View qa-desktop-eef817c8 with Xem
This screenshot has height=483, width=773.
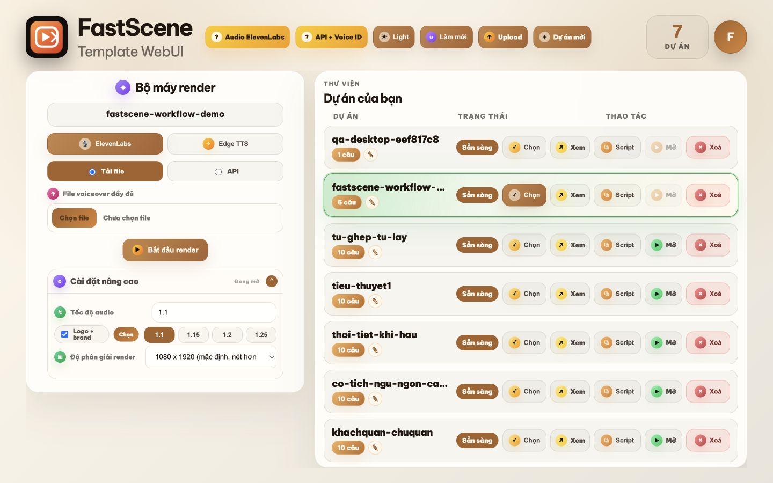pyautogui.click(x=570, y=148)
